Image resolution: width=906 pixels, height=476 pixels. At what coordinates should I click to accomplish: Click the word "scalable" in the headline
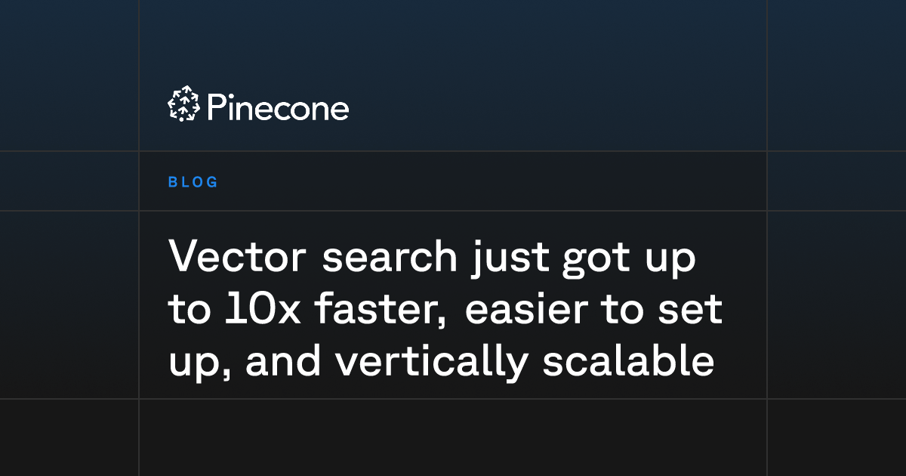(x=628, y=363)
